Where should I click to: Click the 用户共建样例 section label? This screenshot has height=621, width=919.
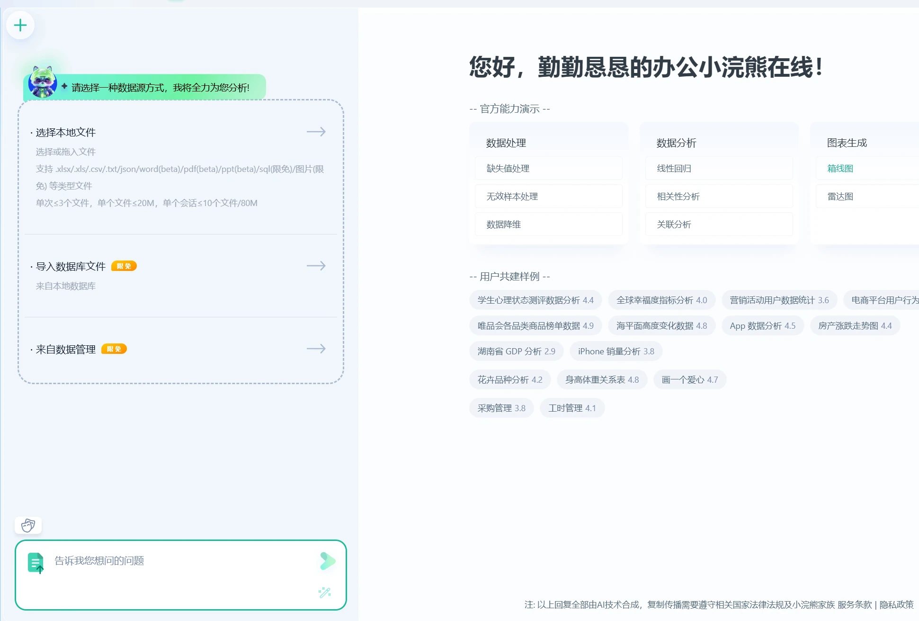coord(509,277)
